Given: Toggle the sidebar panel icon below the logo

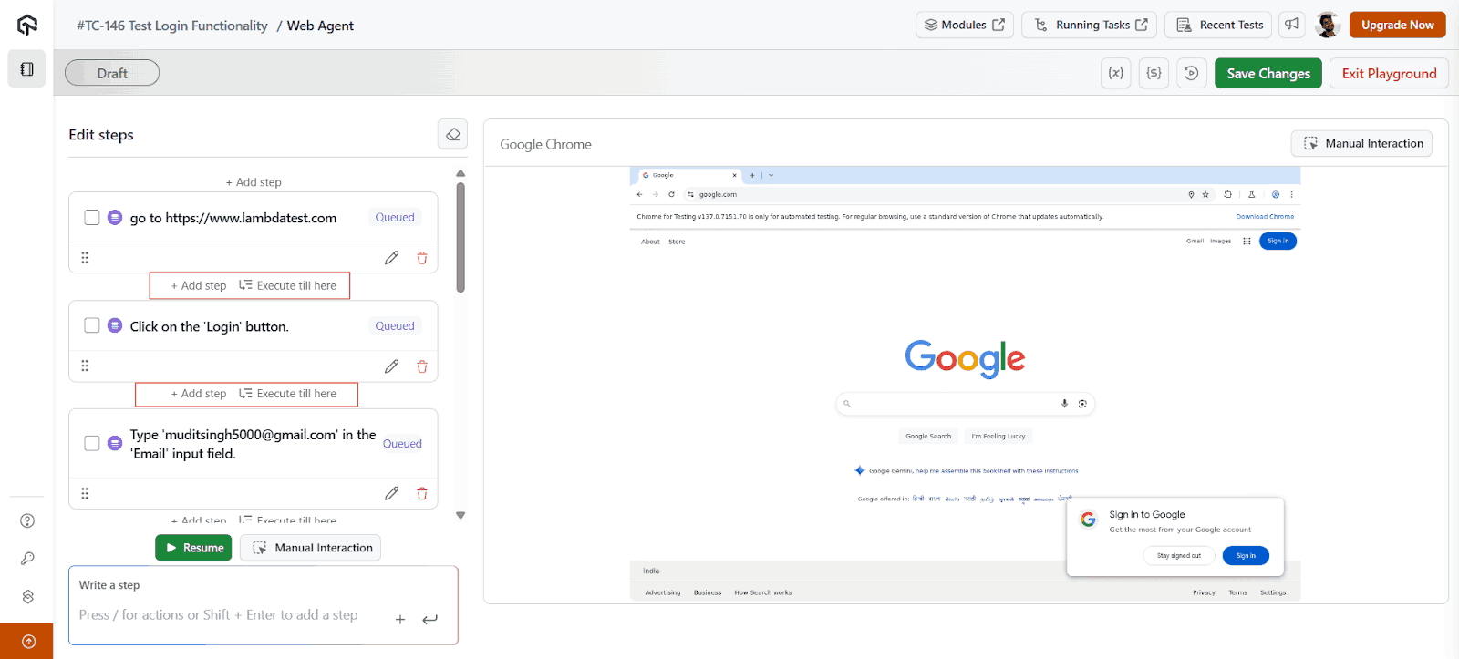Looking at the screenshot, I should [x=27, y=69].
